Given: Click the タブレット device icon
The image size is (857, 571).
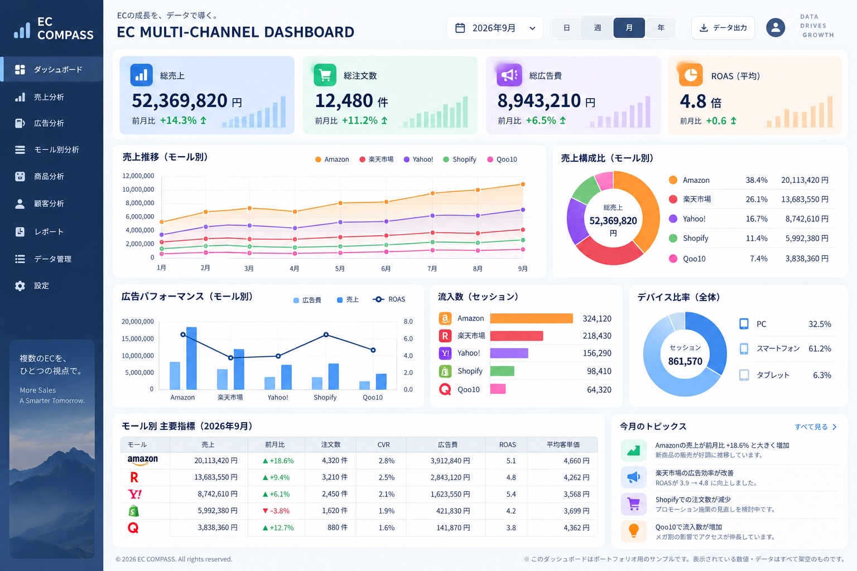Looking at the screenshot, I should point(744,375).
